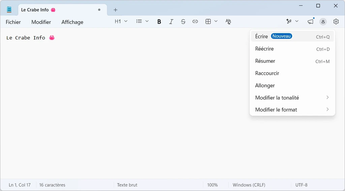Click the 100% zoom level indicator
The width and height of the screenshot is (345, 191).
point(212,185)
